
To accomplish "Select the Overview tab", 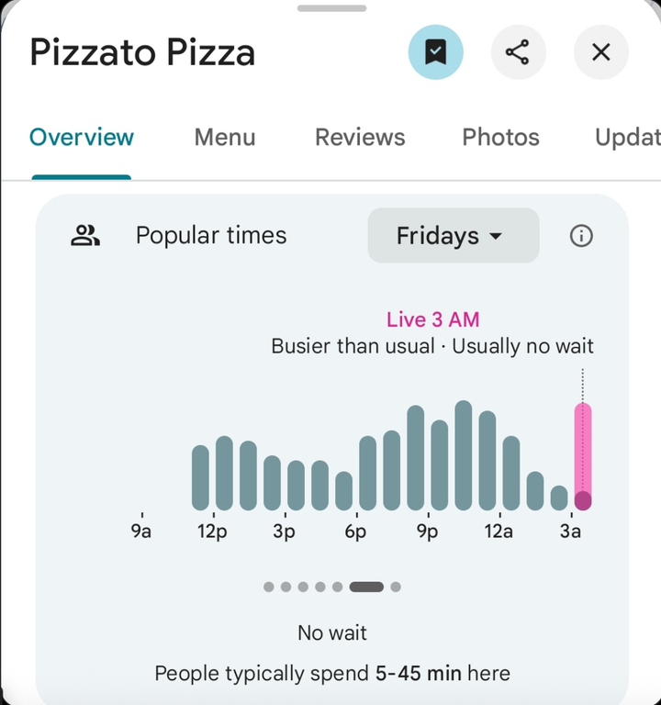I will tap(82, 138).
